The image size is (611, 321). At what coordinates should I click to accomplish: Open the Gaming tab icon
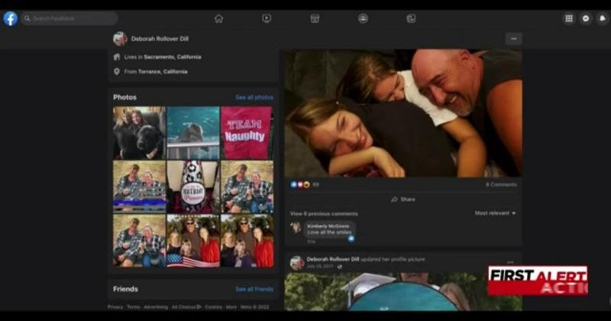[411, 18]
